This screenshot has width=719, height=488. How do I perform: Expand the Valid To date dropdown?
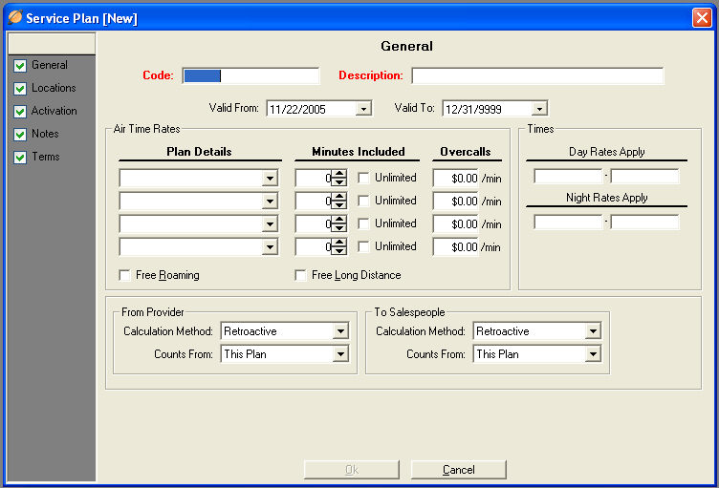[x=539, y=110]
